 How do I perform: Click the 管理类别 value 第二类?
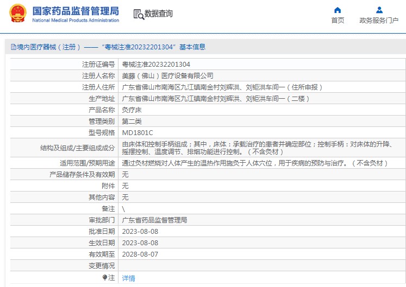pos(132,121)
